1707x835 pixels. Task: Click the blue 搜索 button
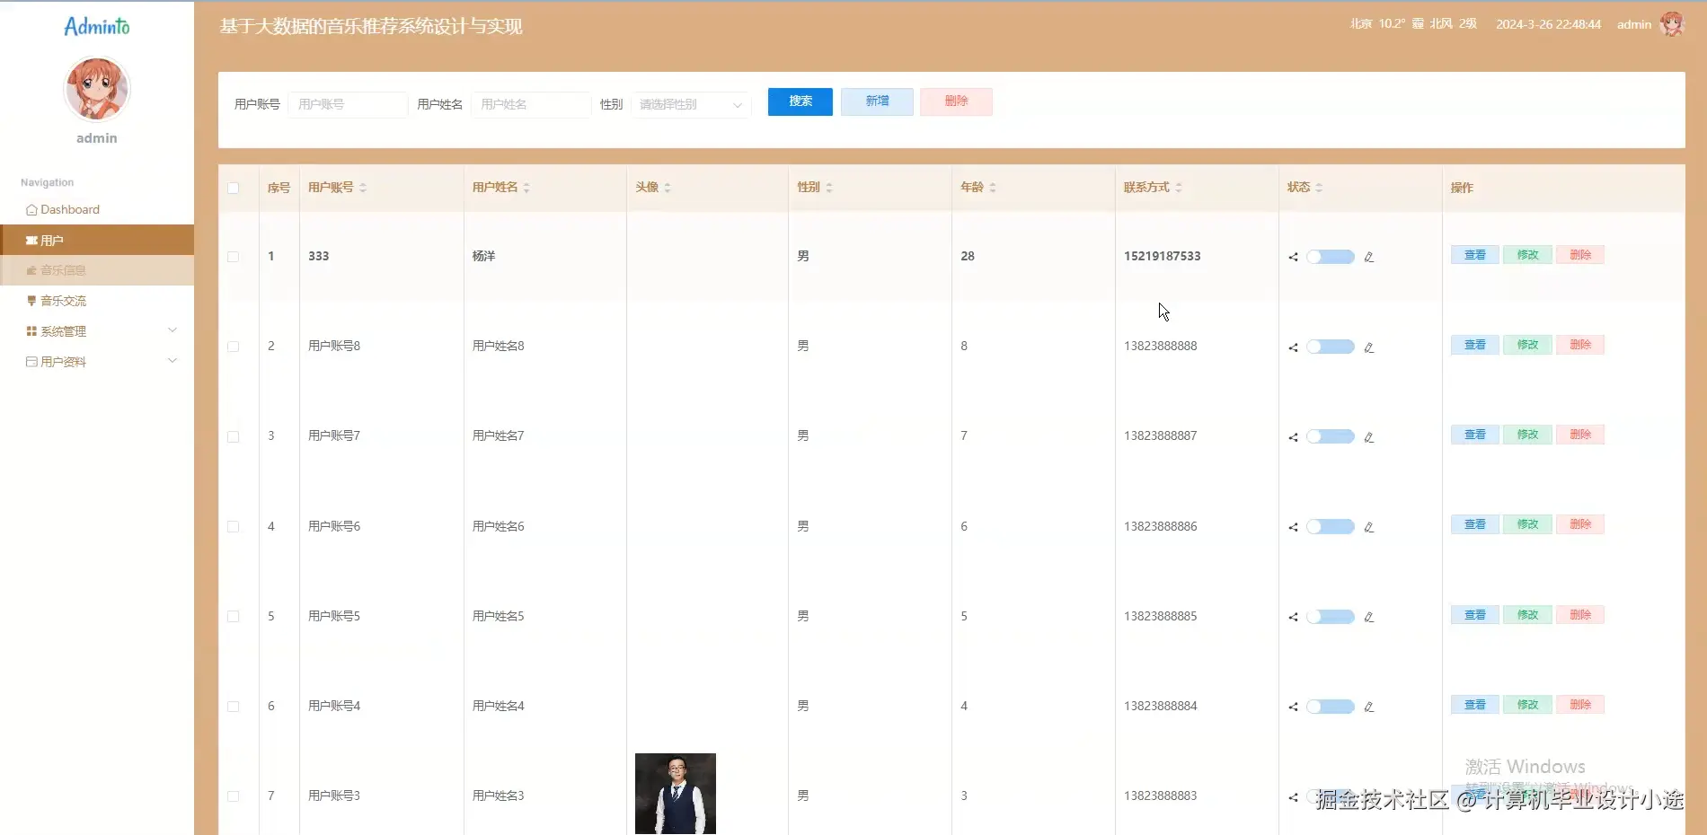(x=800, y=101)
